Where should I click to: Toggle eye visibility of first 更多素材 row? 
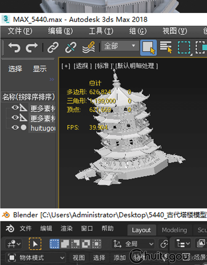pos(15,107)
